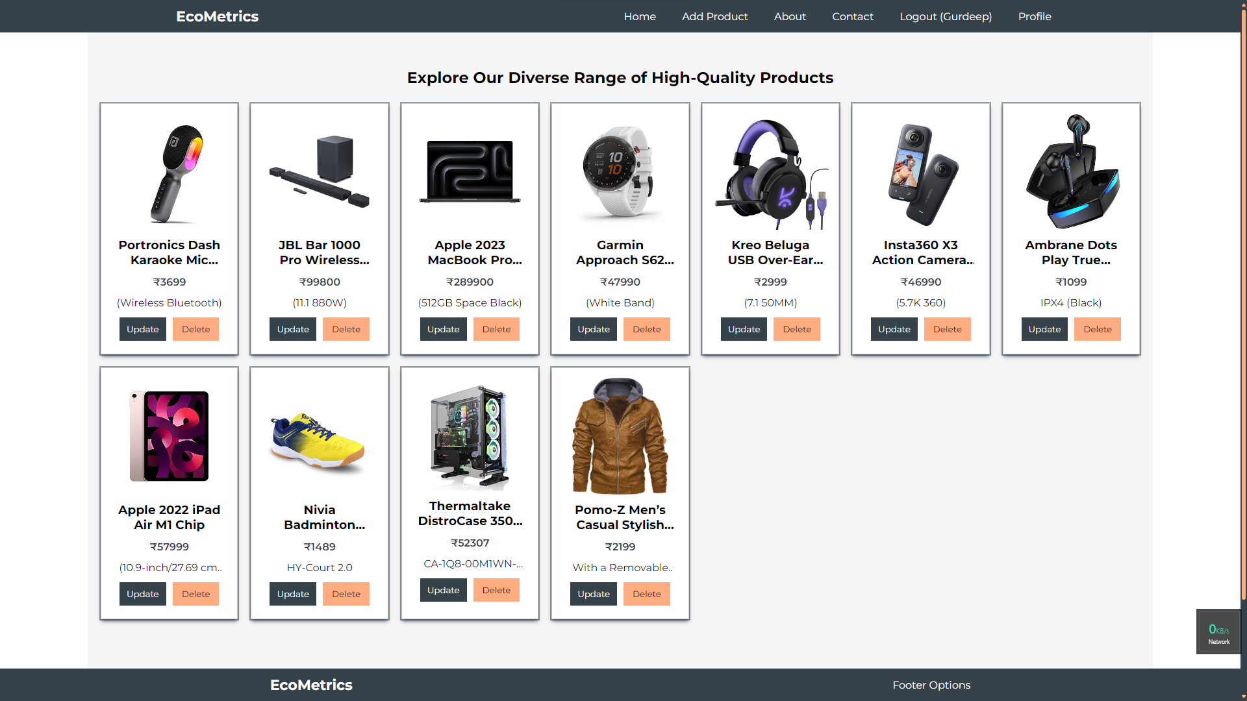Delete the Thermaltake DistroCase 350
The height and width of the screenshot is (701, 1247).
point(496,590)
